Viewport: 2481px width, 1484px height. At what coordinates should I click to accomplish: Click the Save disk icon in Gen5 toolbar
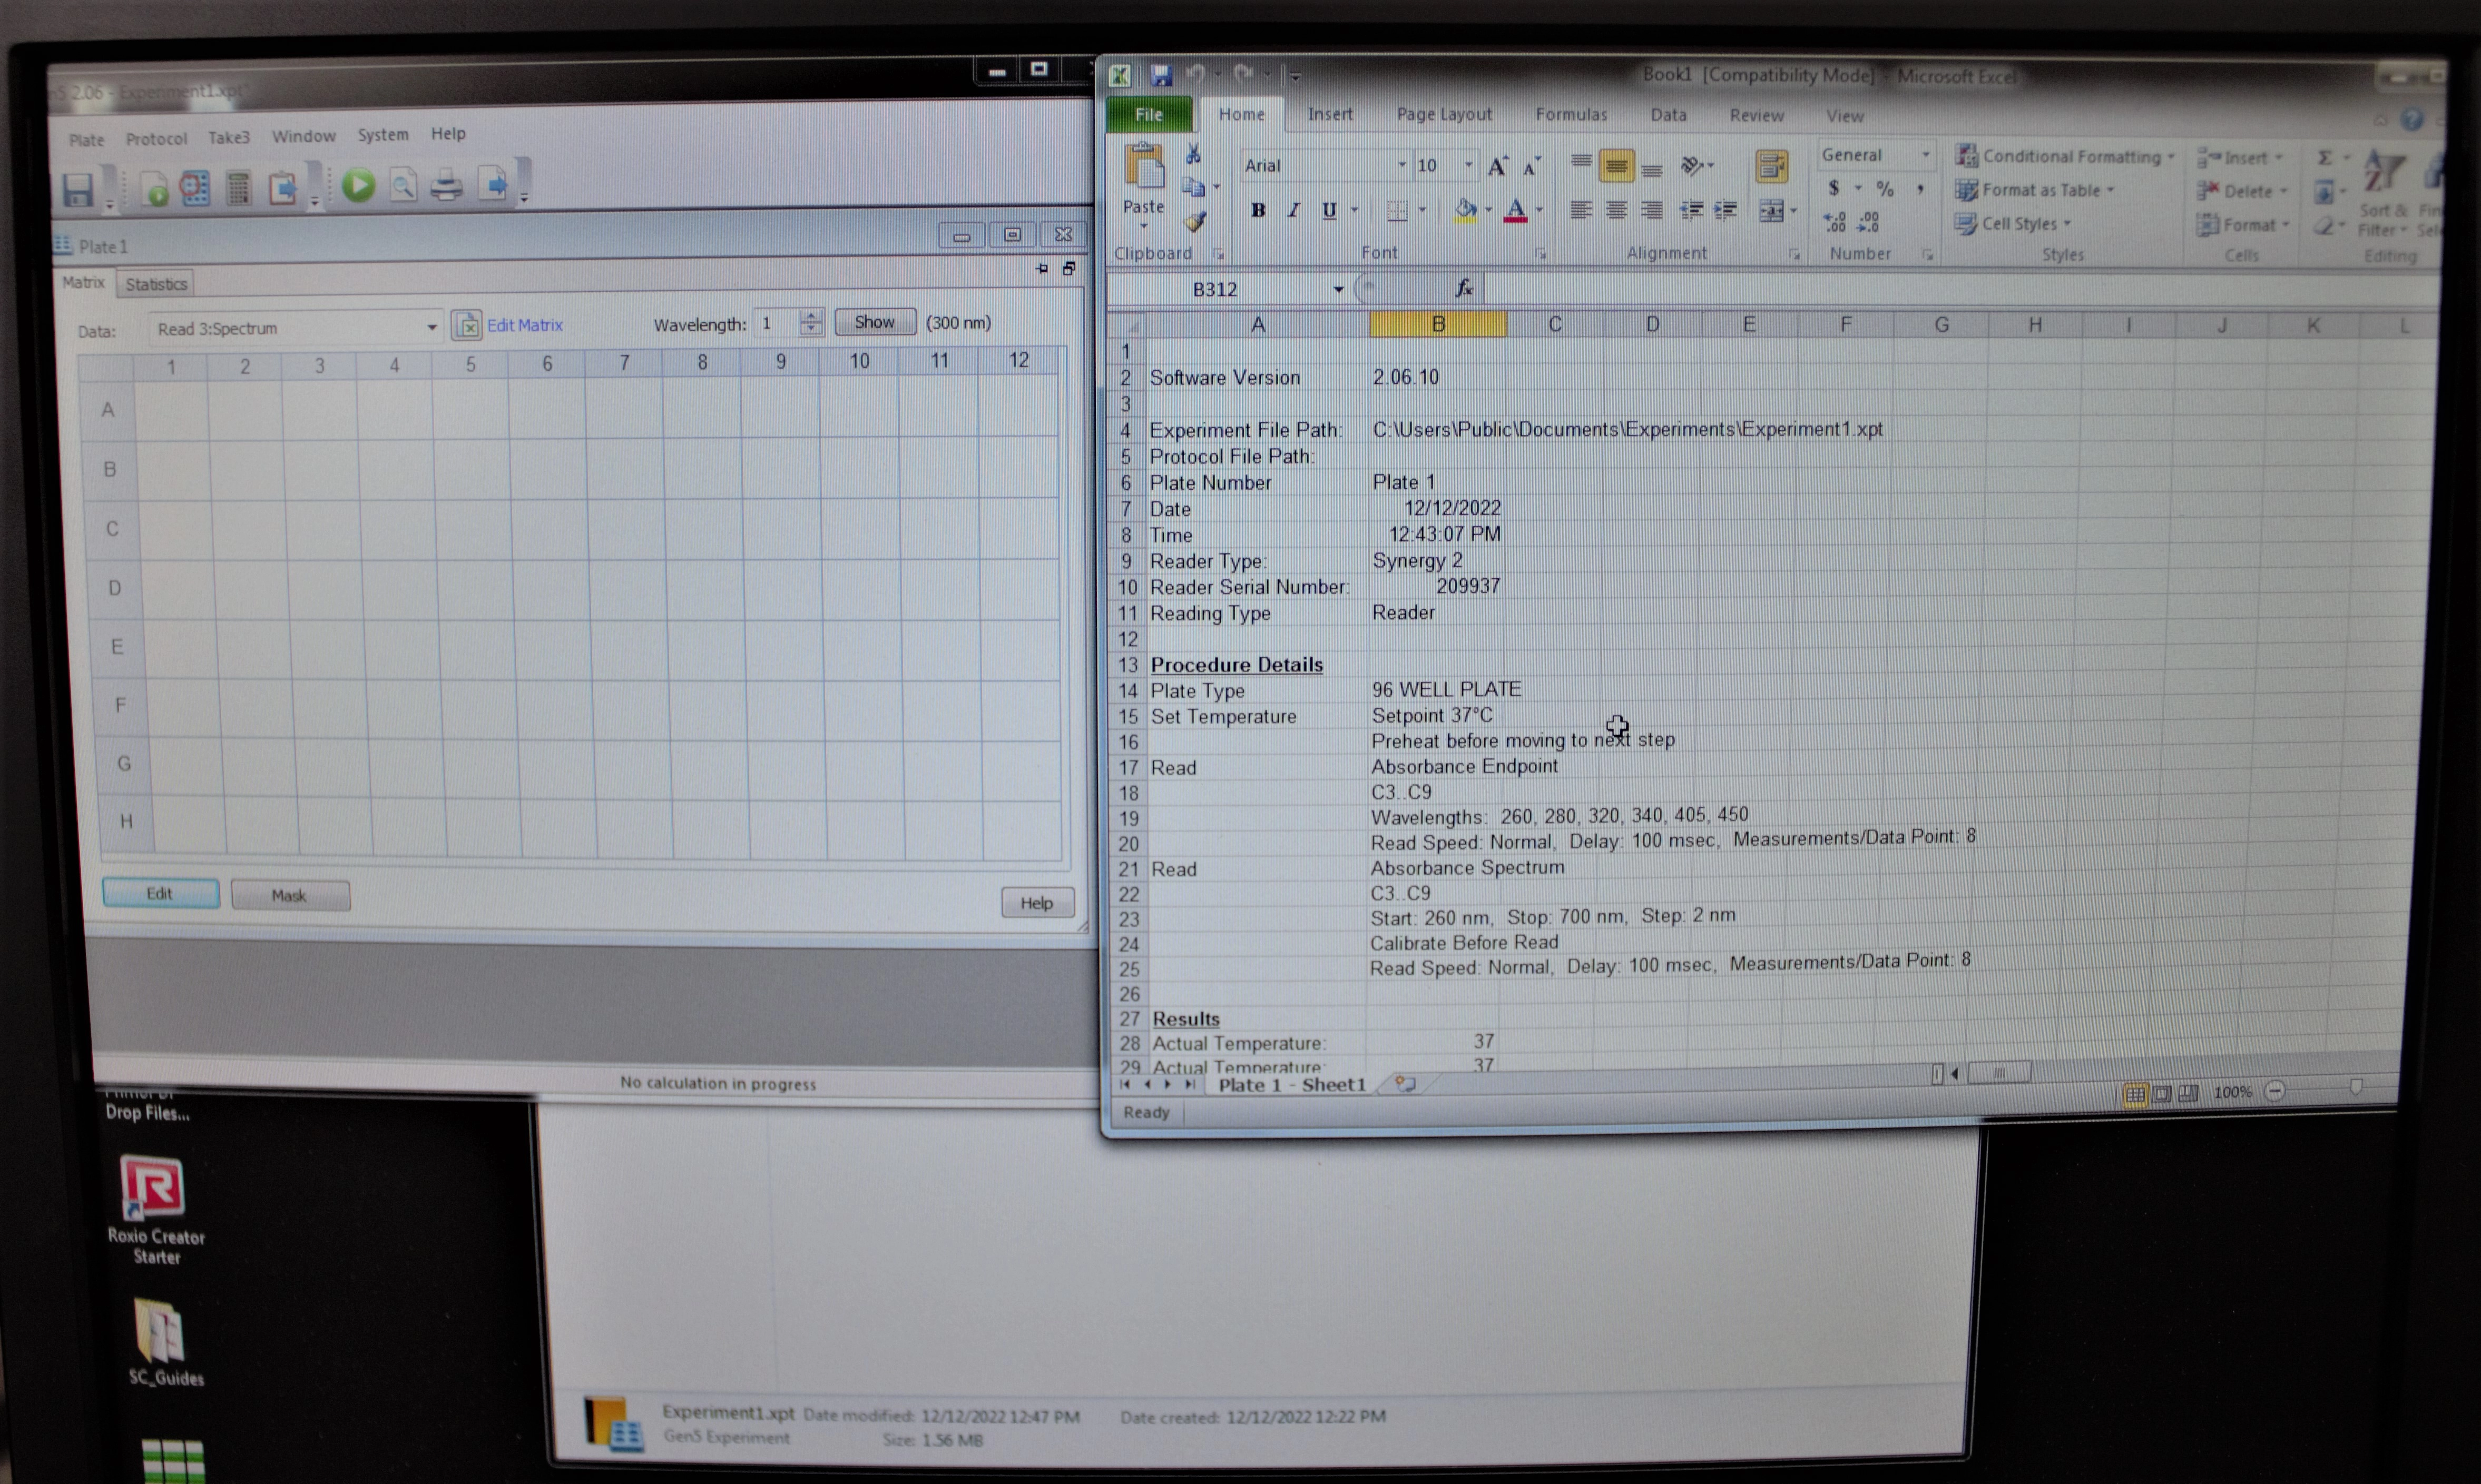click(78, 191)
